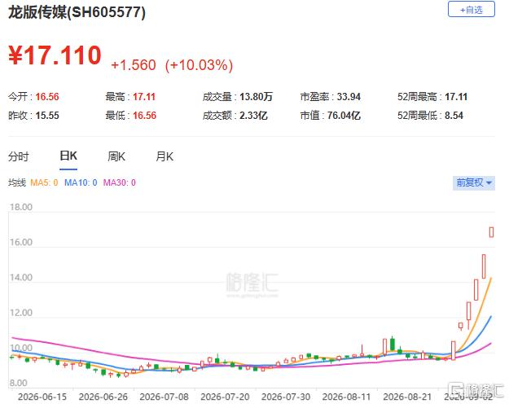Click the 今开 value 16.56
The image size is (509, 404).
[47, 97]
